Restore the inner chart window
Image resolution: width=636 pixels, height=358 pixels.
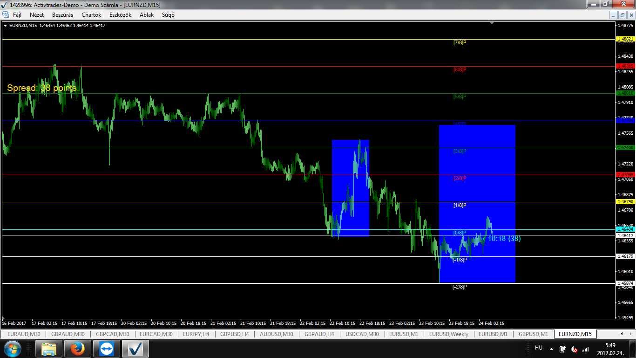tap(622, 15)
